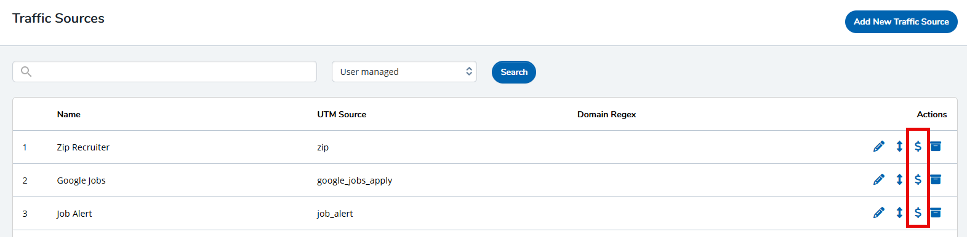This screenshot has height=237, width=967.
Task: Archive the Google Jobs traffic source
Action: click(936, 179)
